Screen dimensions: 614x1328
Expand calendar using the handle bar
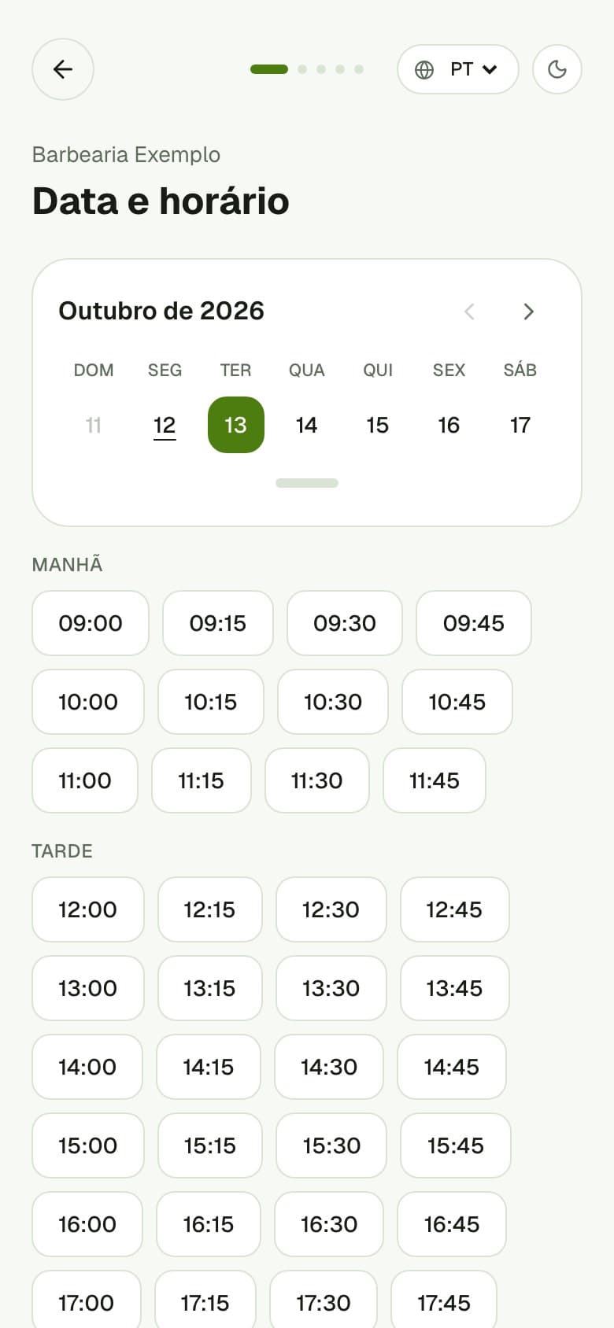point(307,483)
